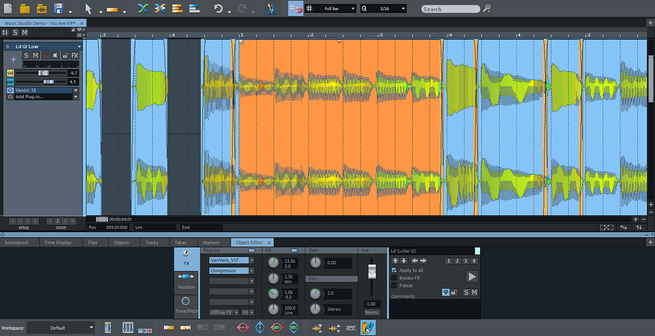Click the Gain knob at 0.00
This screenshot has height=336, width=655.
tap(316, 262)
